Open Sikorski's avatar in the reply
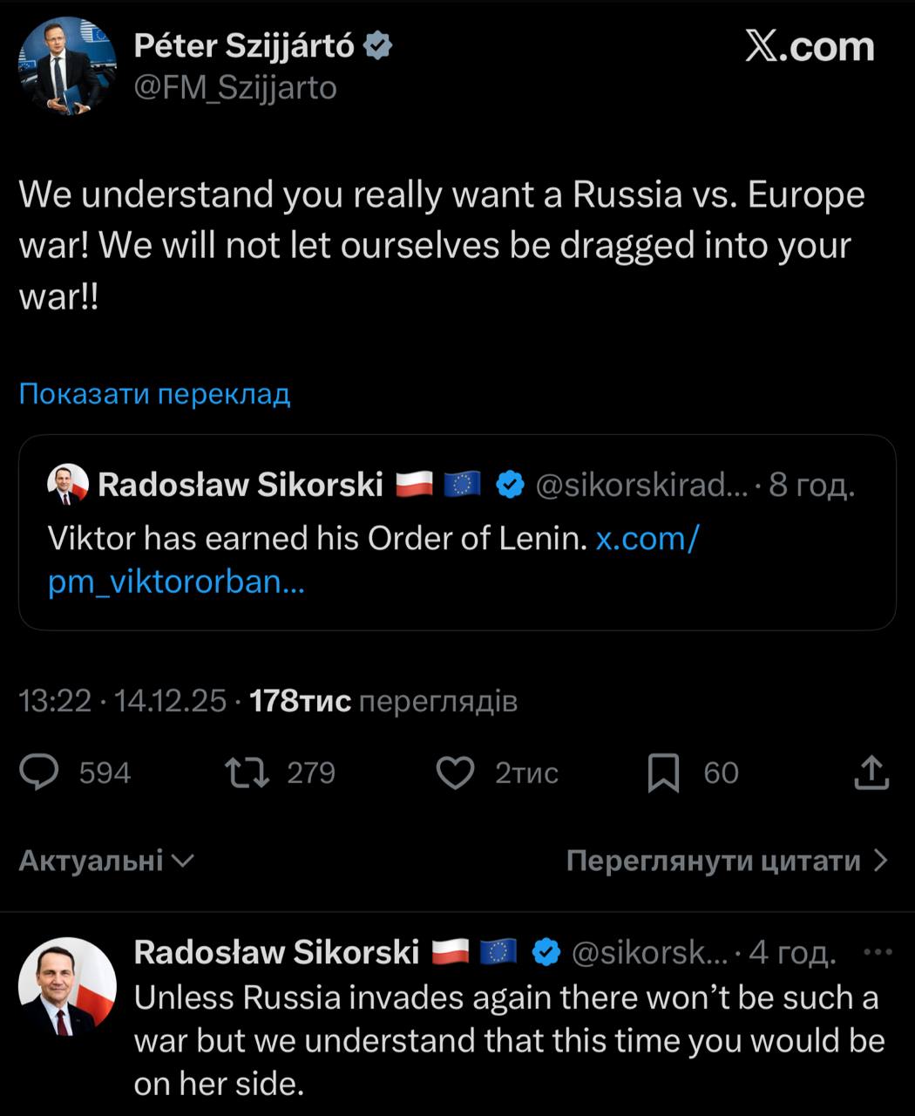The image size is (915, 1116). 67,987
